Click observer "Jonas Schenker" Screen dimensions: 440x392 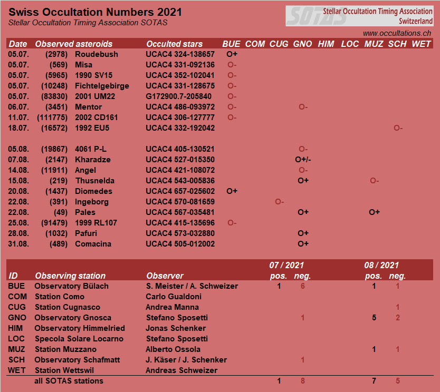[x=176, y=328]
